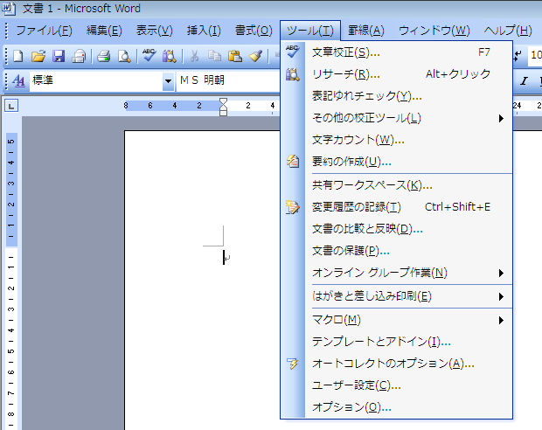542x430 pixels.
Task: Click the Print Preview icon
Action: pyautogui.click(x=124, y=56)
